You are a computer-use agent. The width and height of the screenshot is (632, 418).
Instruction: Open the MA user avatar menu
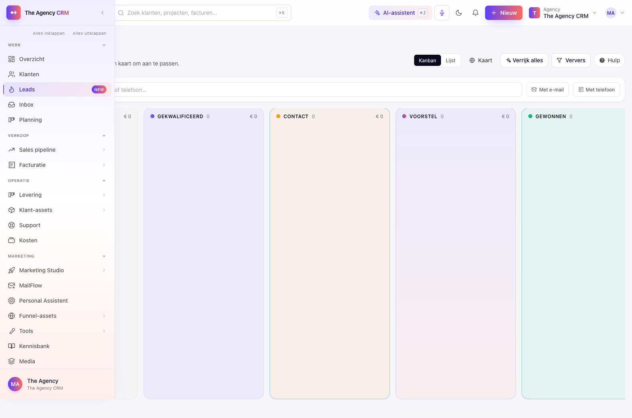point(614,13)
